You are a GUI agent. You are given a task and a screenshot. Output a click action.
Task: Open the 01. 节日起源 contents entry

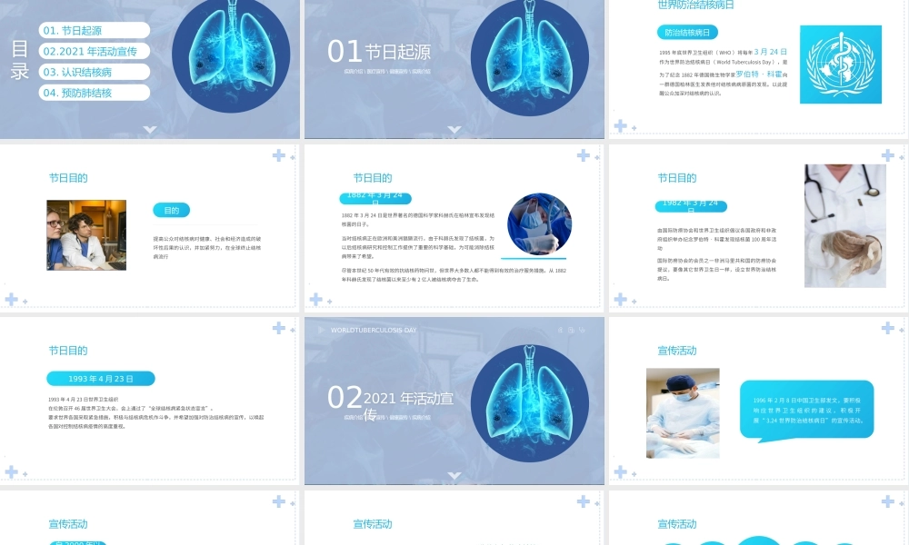[95, 31]
